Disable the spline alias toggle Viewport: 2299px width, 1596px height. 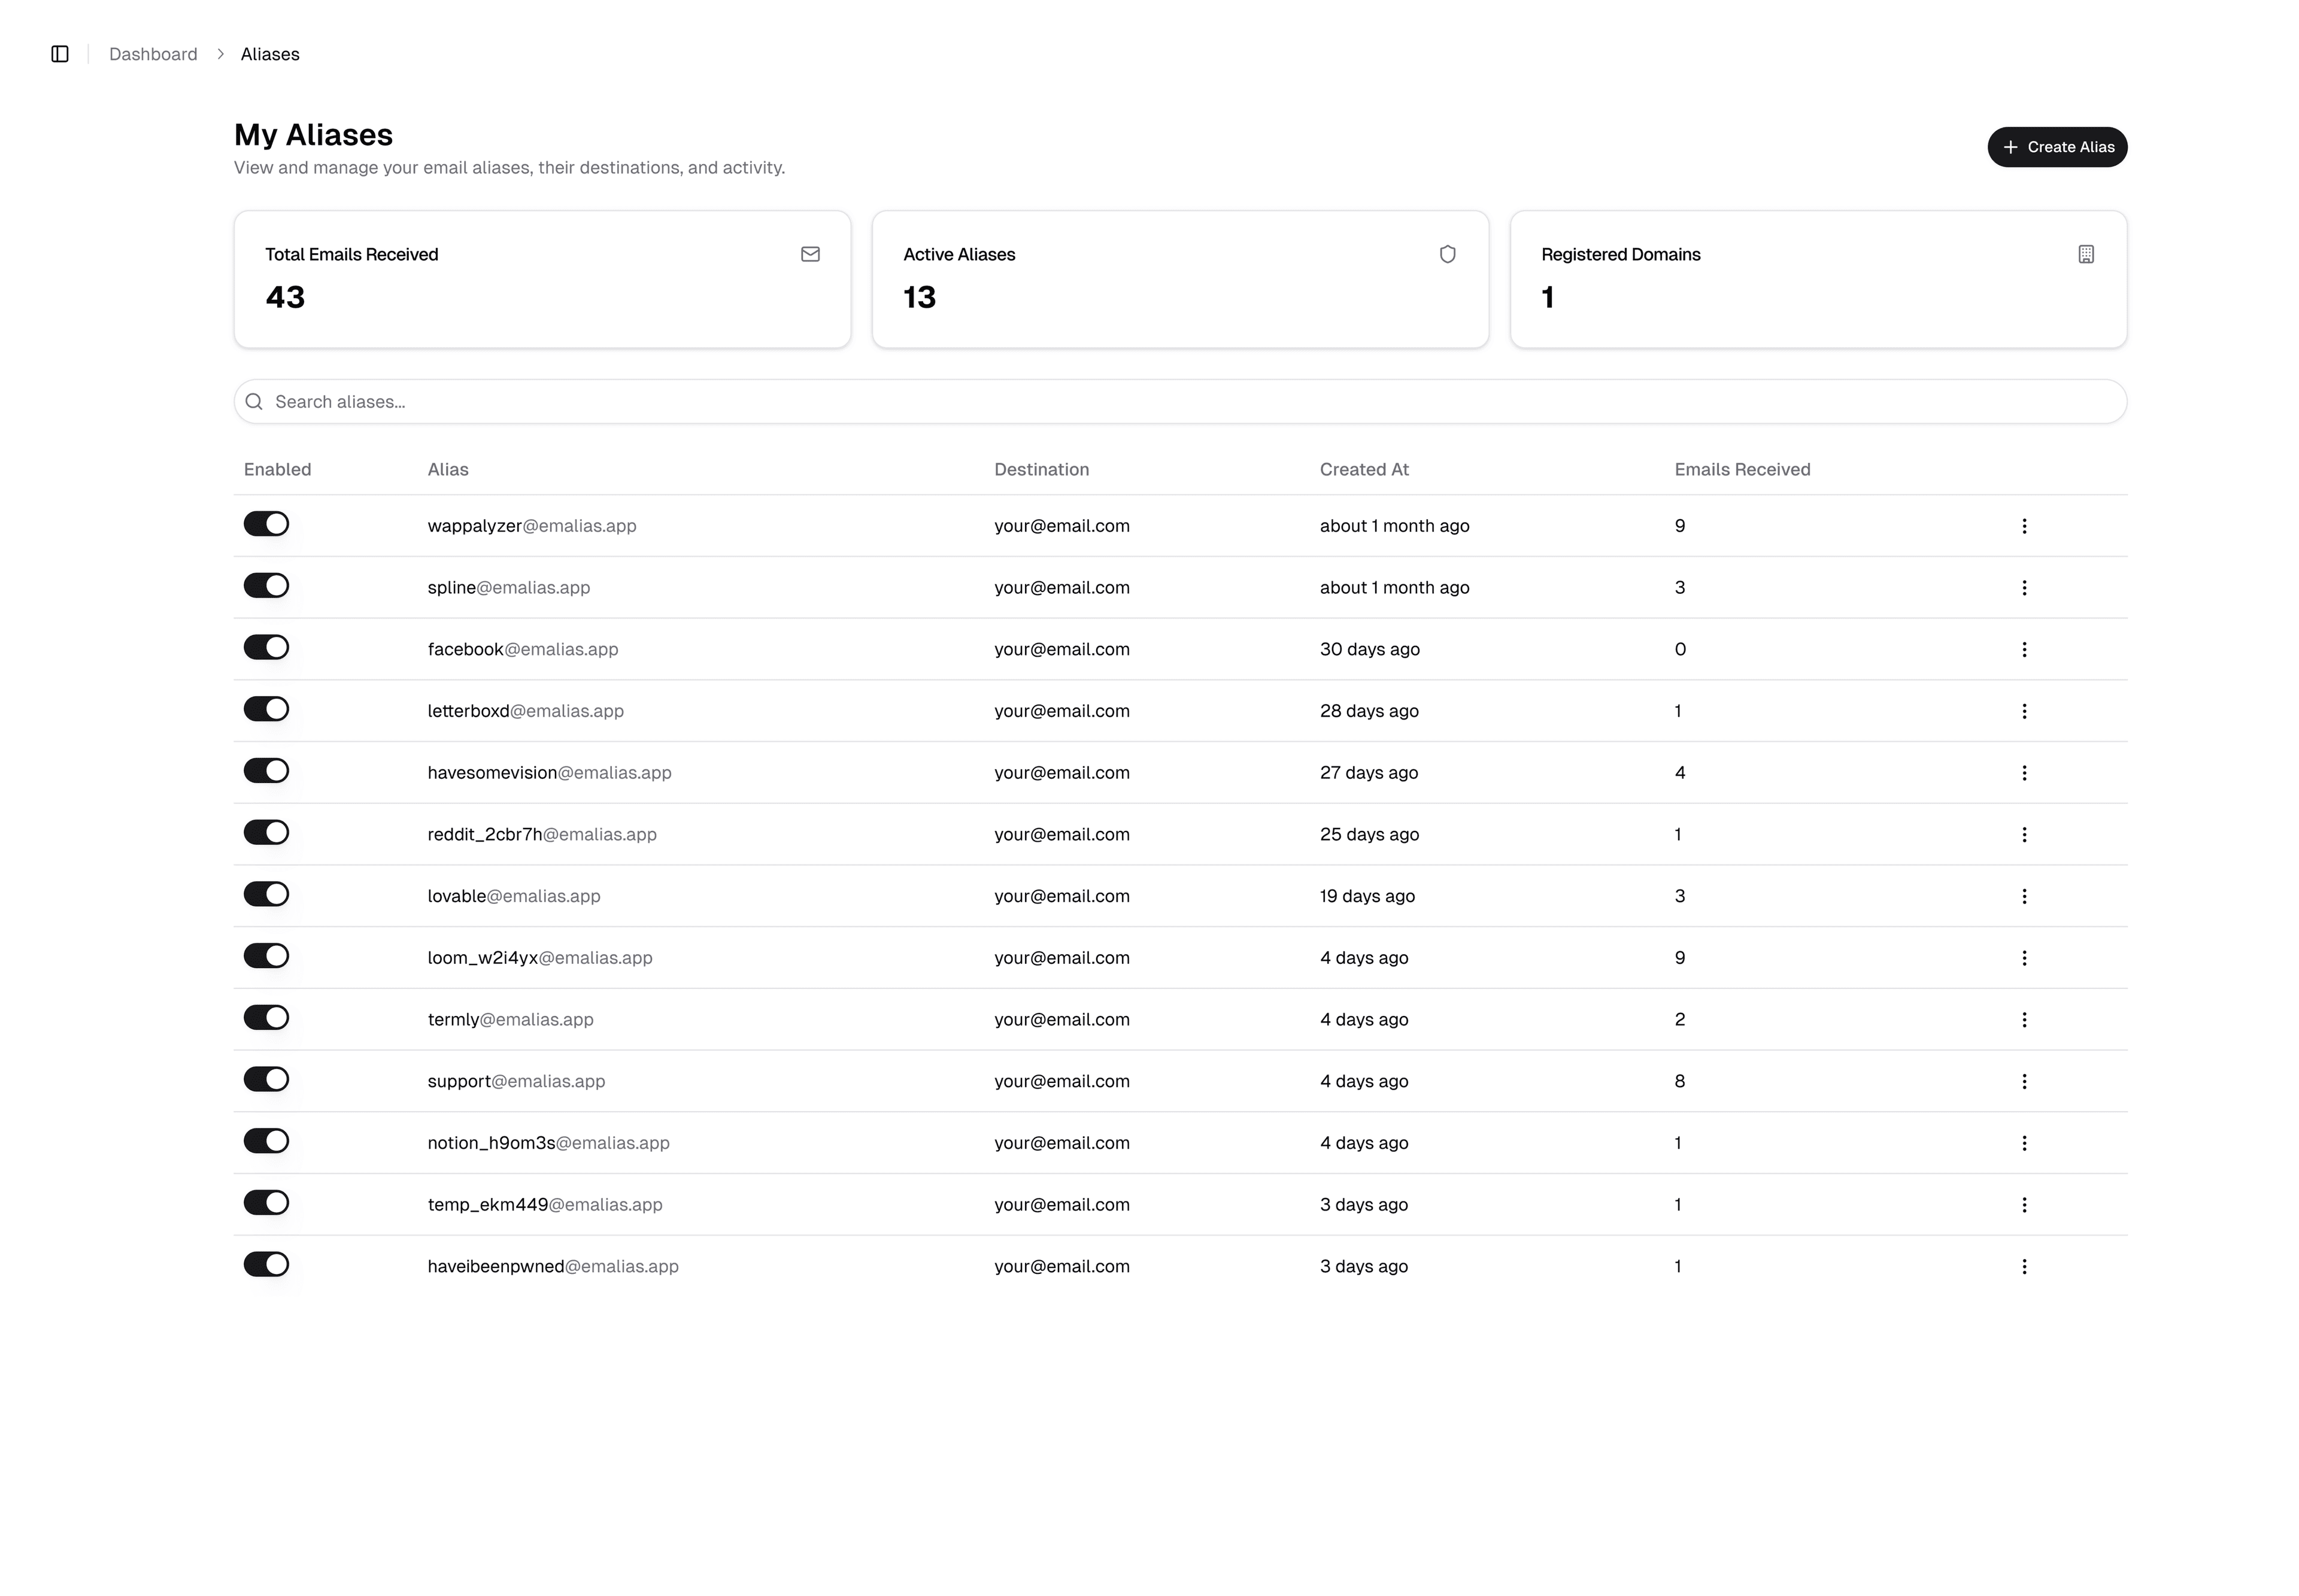(266, 586)
